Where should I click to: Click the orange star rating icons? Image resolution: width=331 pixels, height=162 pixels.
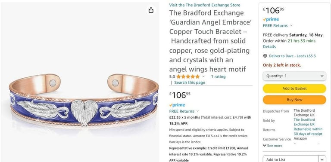tap(188, 76)
